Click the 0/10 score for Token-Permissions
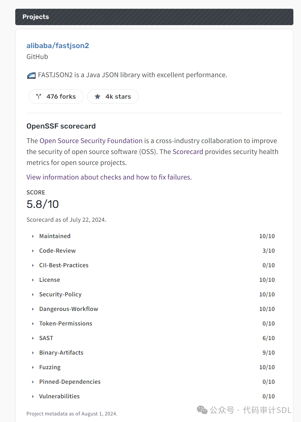 (x=269, y=323)
